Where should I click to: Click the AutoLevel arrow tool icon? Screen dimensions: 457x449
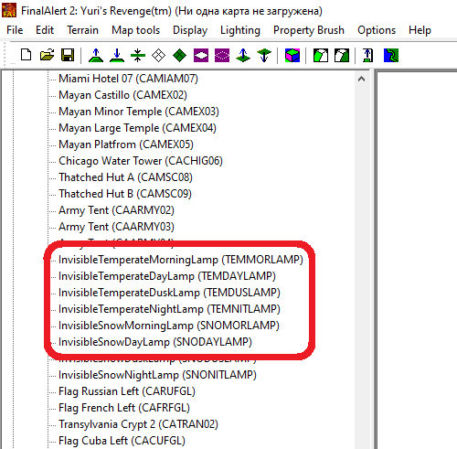(x=368, y=56)
